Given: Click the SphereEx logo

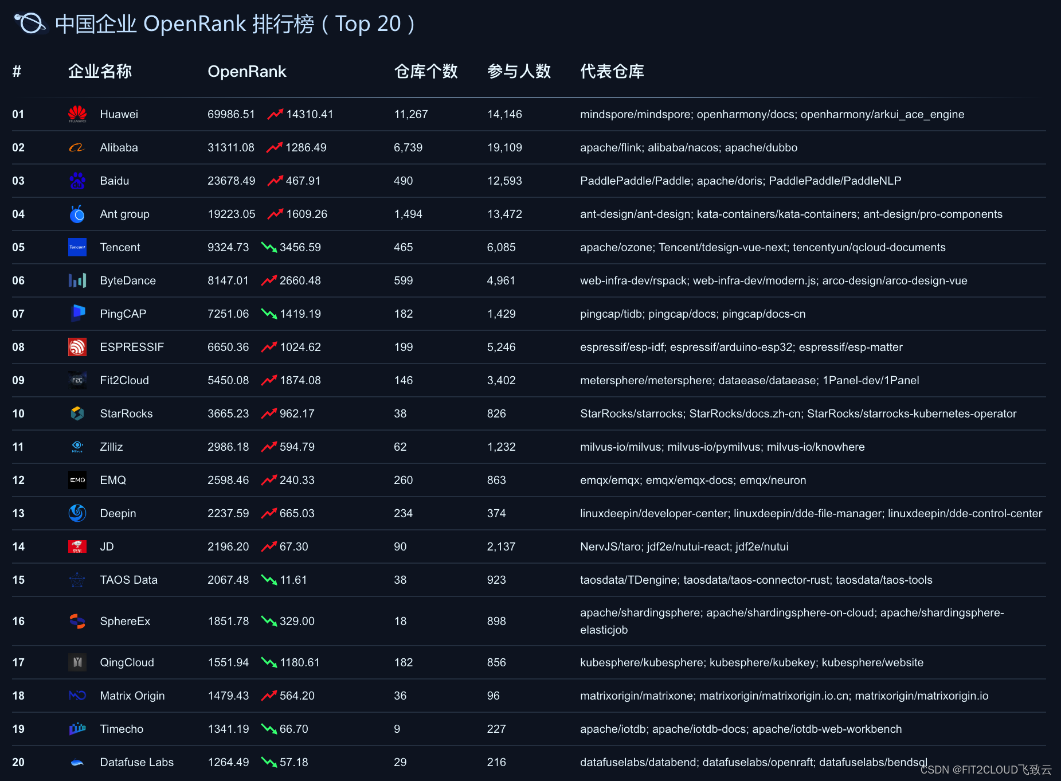Looking at the screenshot, I should [x=77, y=621].
